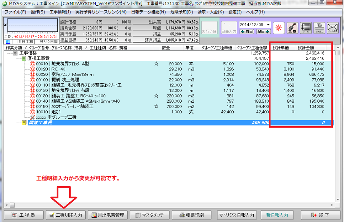Click the 帳票印刷 button
The width and height of the screenshot is (344, 222).
tap(191, 215)
